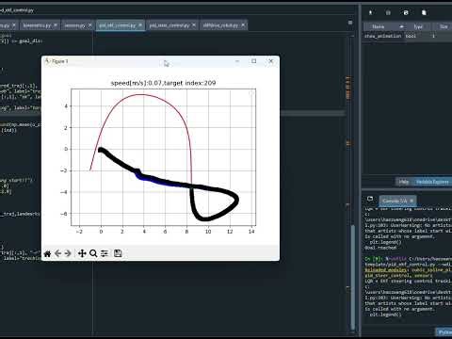The width and height of the screenshot is (452, 339).
Task: Switch to the Help pane tab
Action: coord(404,182)
